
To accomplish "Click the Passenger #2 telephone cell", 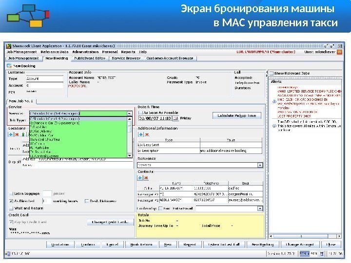I will (211, 200).
